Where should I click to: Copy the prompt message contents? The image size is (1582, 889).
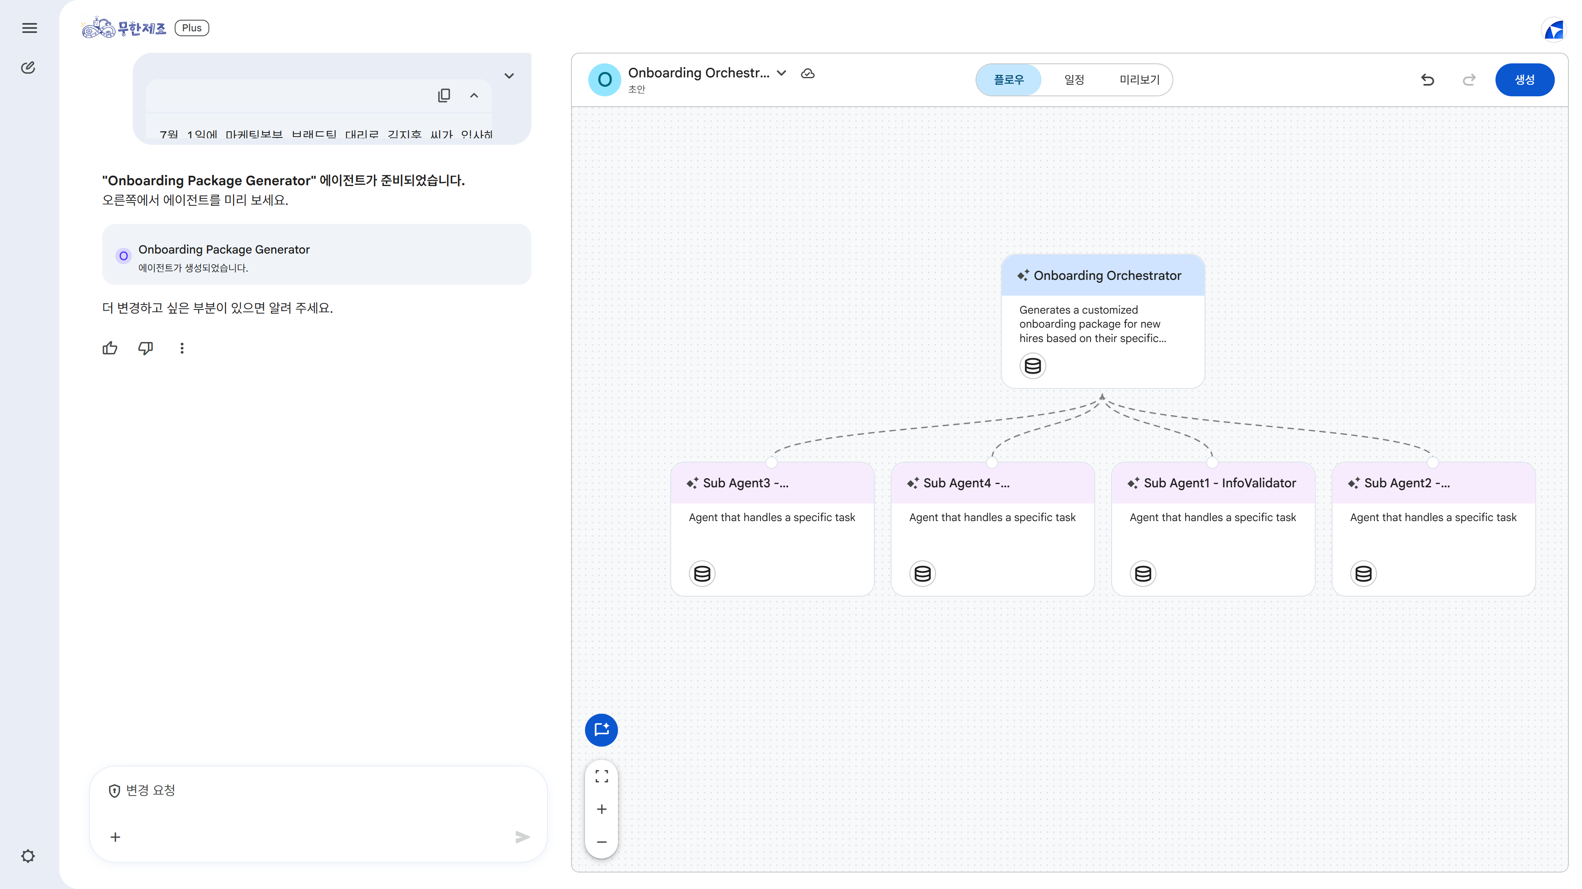pos(444,95)
